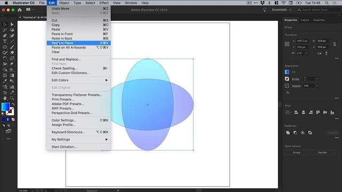The width and height of the screenshot is (342, 192).
Task: Select the Eyedropper tool
Action: pos(5,81)
